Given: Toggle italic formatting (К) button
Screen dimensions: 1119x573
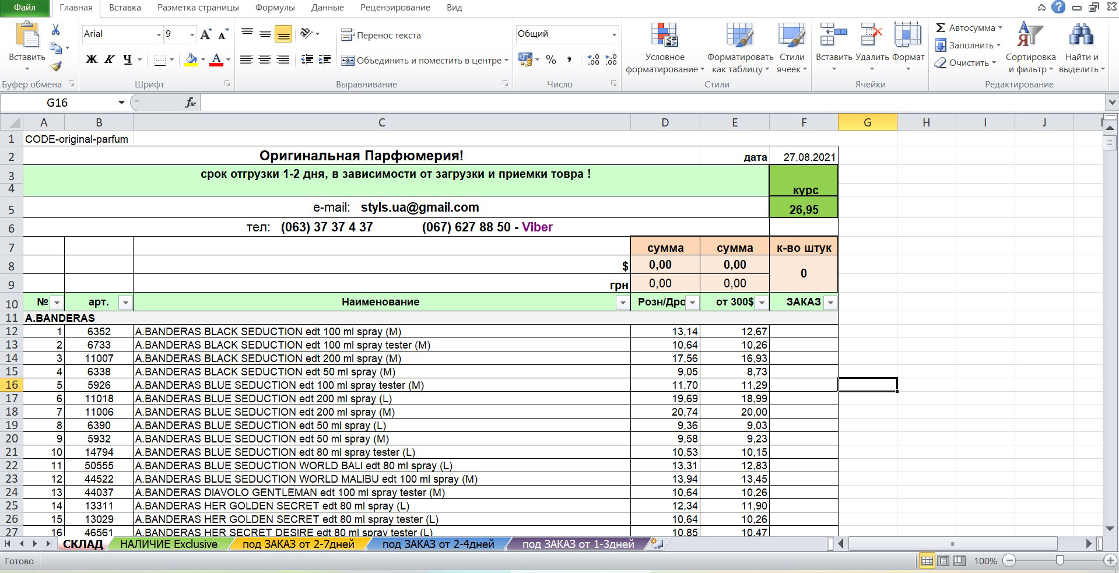Looking at the screenshot, I should [110, 59].
